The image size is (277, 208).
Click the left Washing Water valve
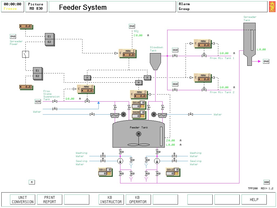click(103, 155)
